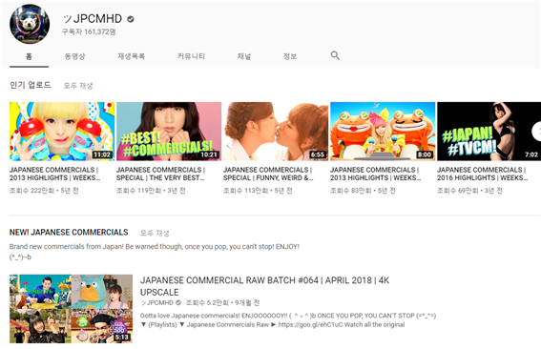
Task: Open the RAW BATCH #064 thumbnail
Action: (71, 309)
